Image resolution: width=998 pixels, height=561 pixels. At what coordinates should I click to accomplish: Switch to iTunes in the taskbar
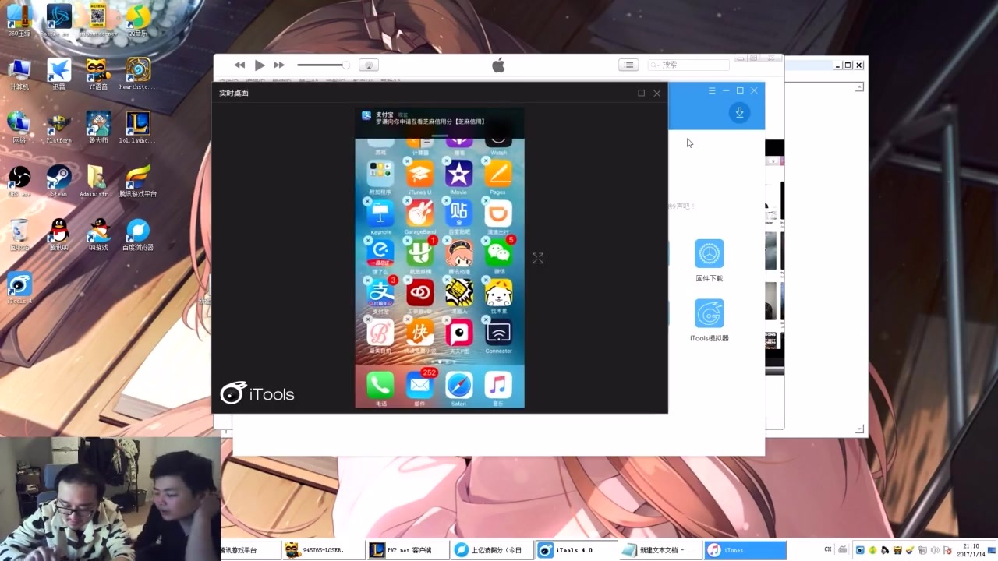click(745, 550)
